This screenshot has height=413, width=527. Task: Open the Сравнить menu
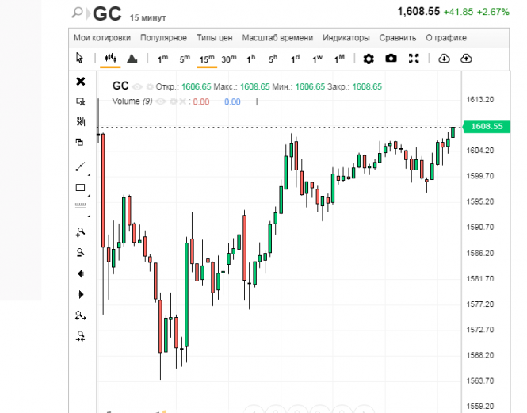point(398,38)
